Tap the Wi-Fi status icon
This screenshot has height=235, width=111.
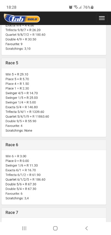tap(76, 7)
